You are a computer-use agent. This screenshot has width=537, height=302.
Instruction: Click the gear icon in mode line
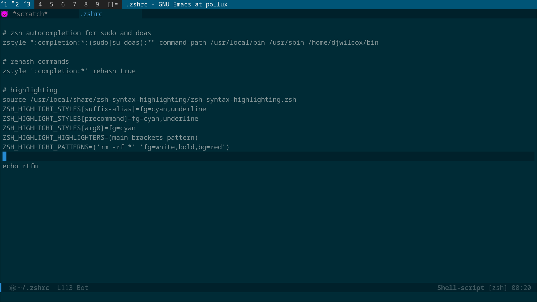(x=12, y=288)
